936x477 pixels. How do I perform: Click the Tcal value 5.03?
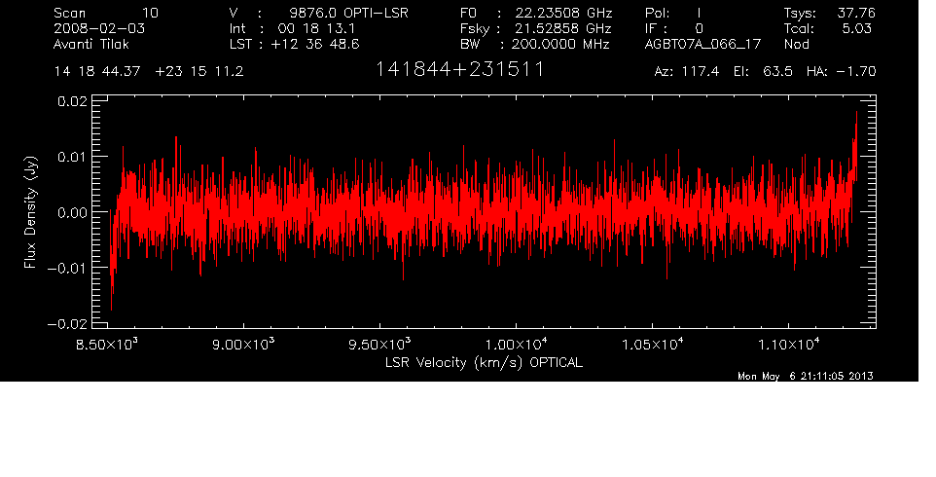(x=854, y=28)
